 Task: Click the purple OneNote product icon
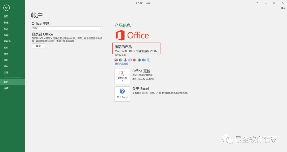[x=125, y=60]
